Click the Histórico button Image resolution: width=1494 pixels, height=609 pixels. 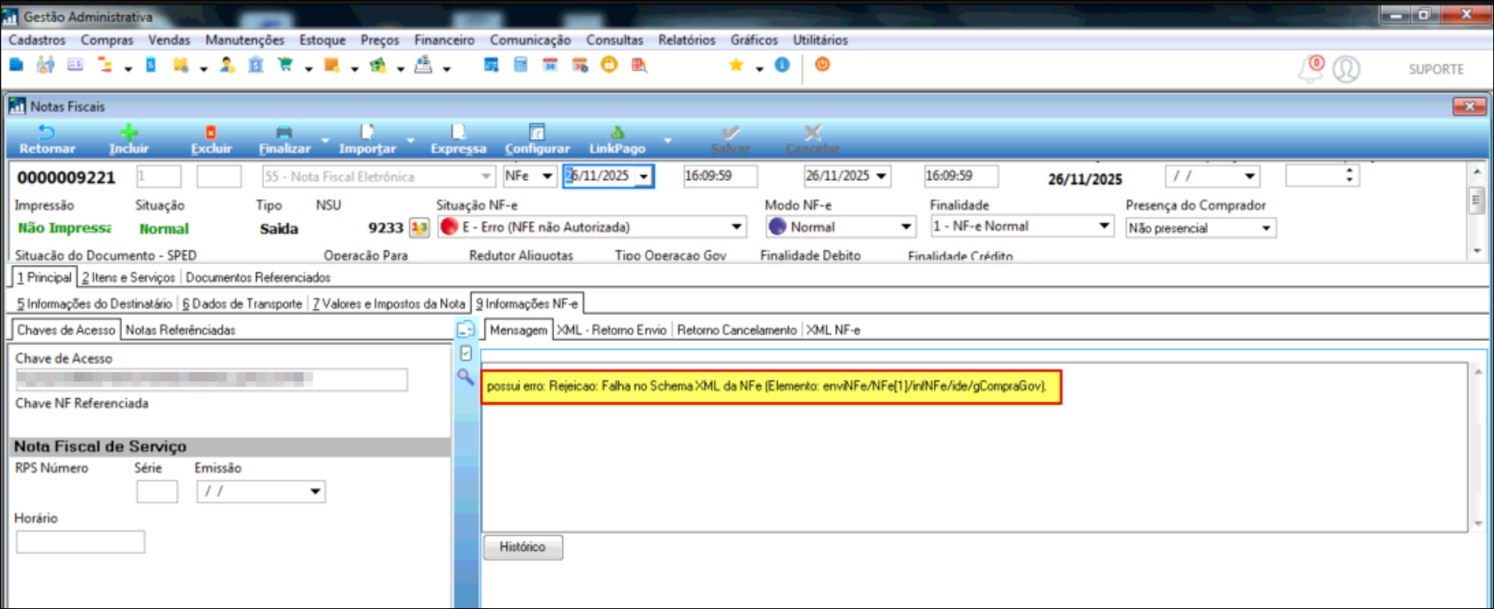click(522, 548)
